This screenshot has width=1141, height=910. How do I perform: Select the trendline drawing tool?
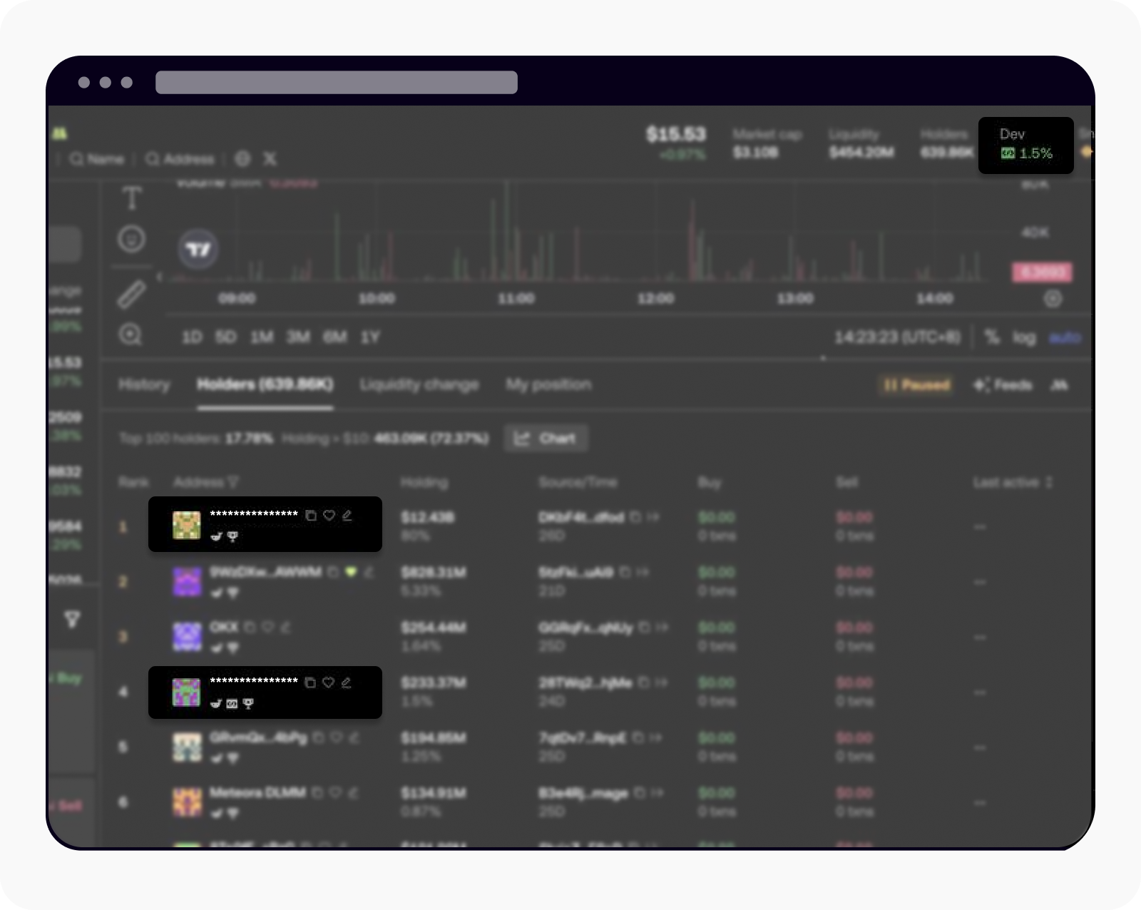pyautogui.click(x=131, y=295)
